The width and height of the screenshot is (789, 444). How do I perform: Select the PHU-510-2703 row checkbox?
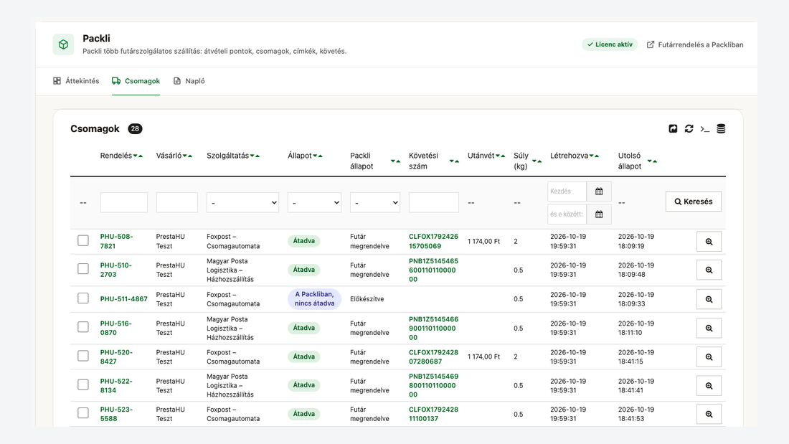(83, 269)
